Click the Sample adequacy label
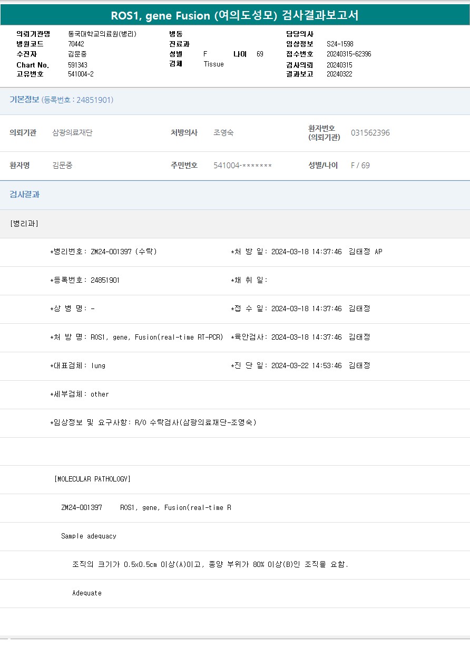This screenshot has width=470, height=655. point(89,536)
